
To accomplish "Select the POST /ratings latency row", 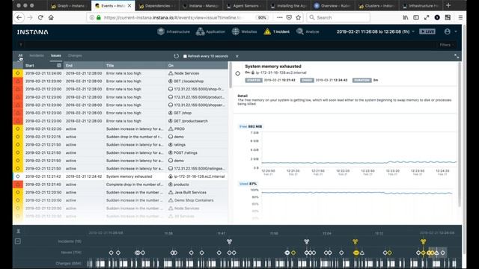I will click(120, 152).
